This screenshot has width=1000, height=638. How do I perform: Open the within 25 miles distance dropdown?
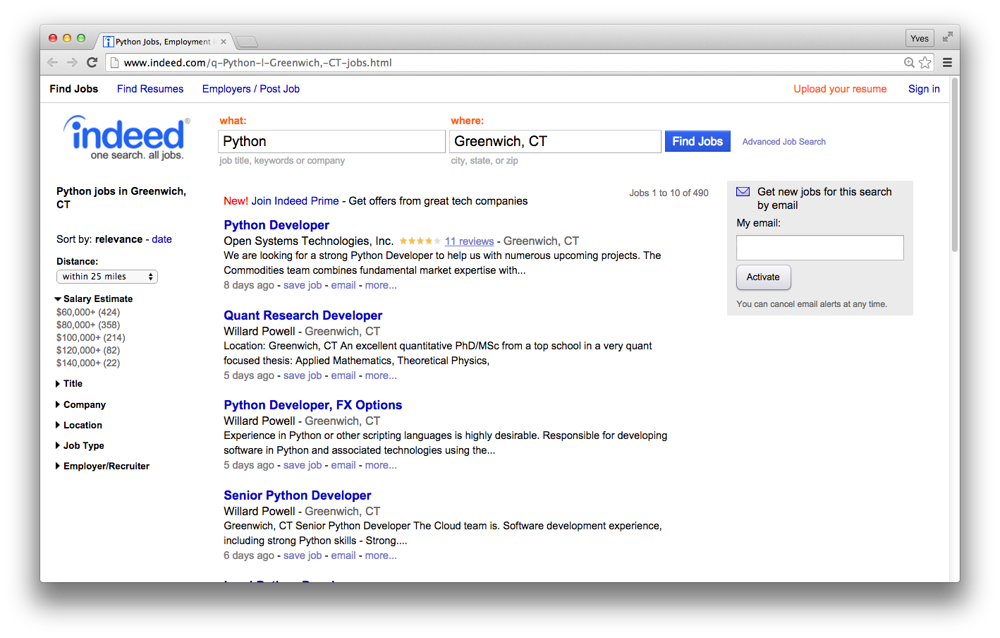point(107,277)
